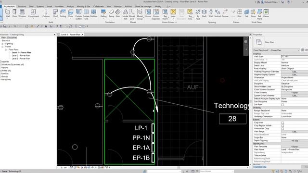Image resolution: width=308 pixels, height=173 pixels.
Task: Select the Column tool
Action: click(46, 13)
